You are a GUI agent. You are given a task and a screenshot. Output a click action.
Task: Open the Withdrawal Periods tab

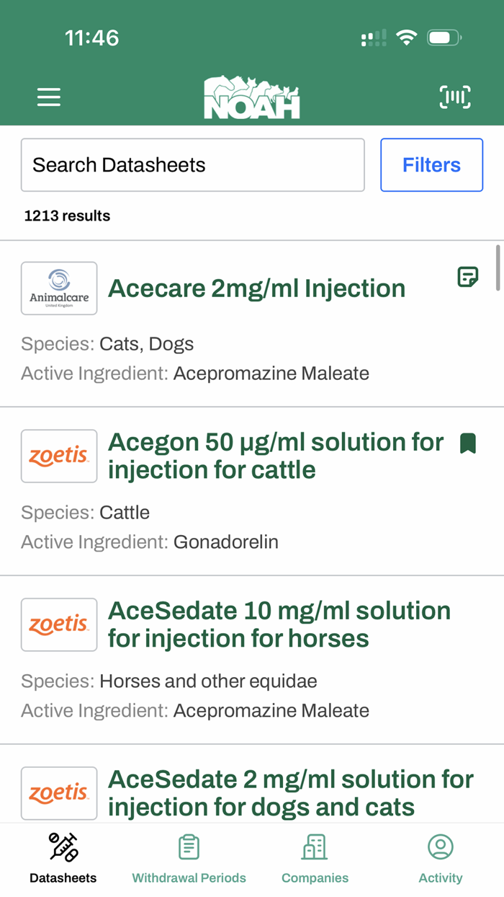tap(189, 858)
